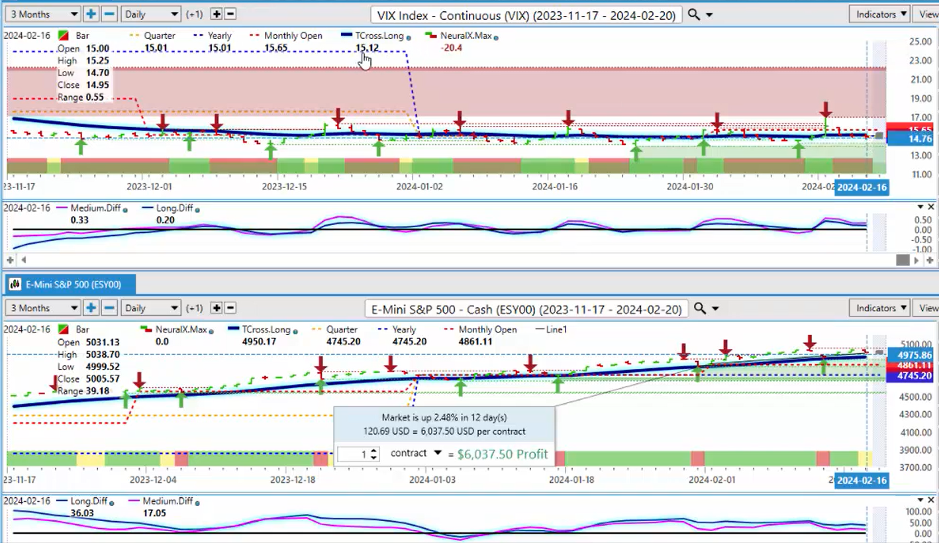
Task: Click black minus forecast button on VIX toolbar
Action: click(x=230, y=14)
